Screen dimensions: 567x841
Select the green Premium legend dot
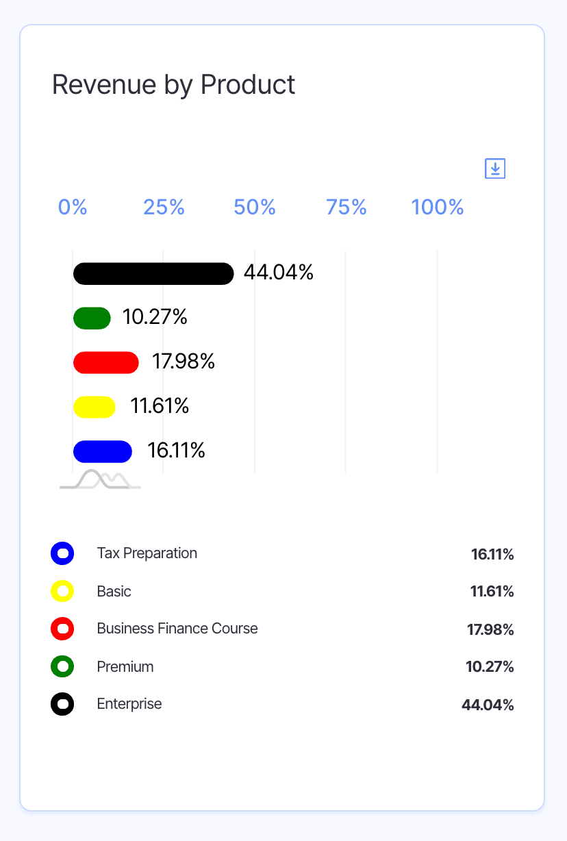[x=62, y=666]
